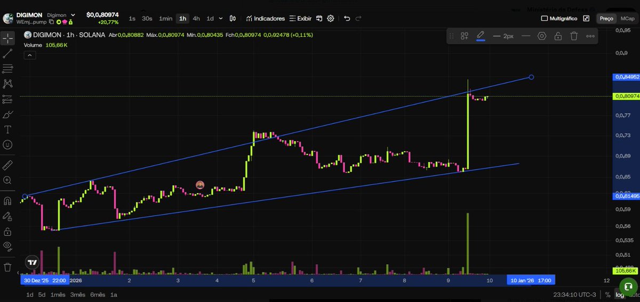Set range to 1mês

pyautogui.click(x=58, y=295)
